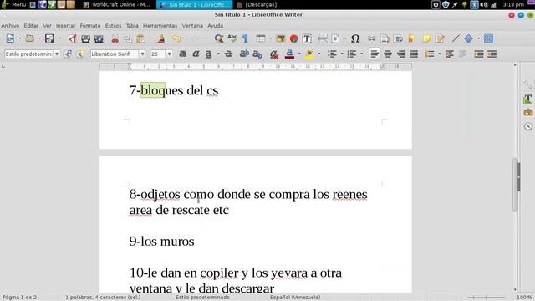Insert special character Omega icon
This screenshot has width=535, height=301.
point(355,38)
